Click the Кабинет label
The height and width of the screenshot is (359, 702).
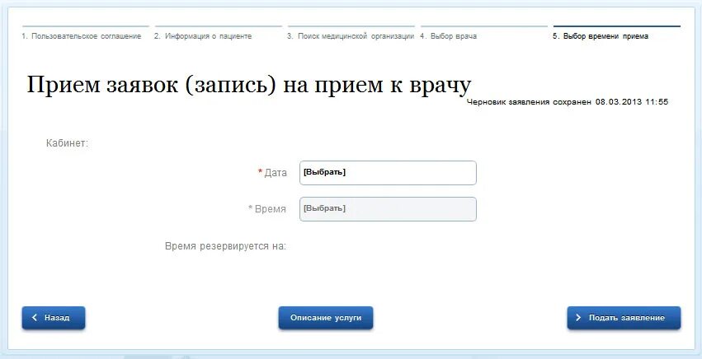click(x=67, y=143)
